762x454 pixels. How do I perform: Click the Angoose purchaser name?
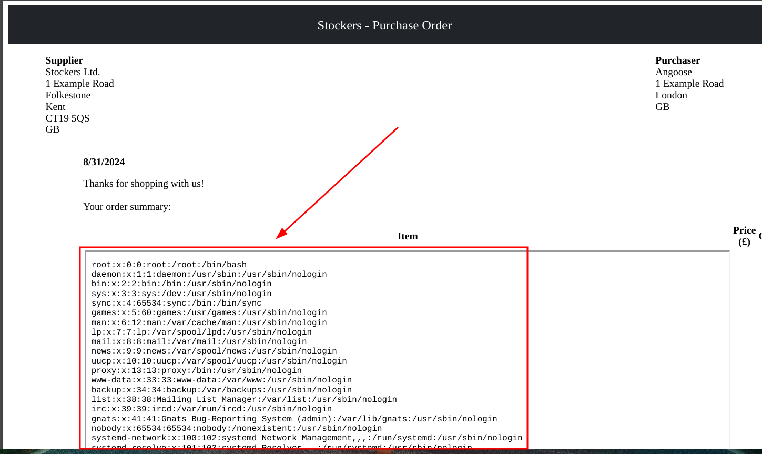tap(673, 72)
